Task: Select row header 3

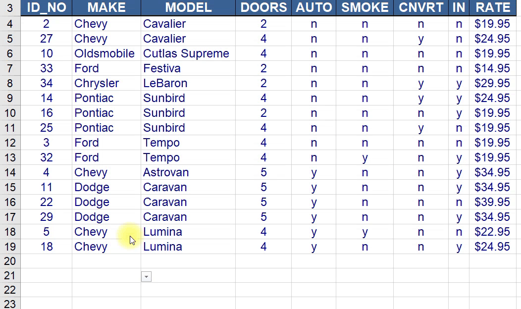Action: pos(10,7)
